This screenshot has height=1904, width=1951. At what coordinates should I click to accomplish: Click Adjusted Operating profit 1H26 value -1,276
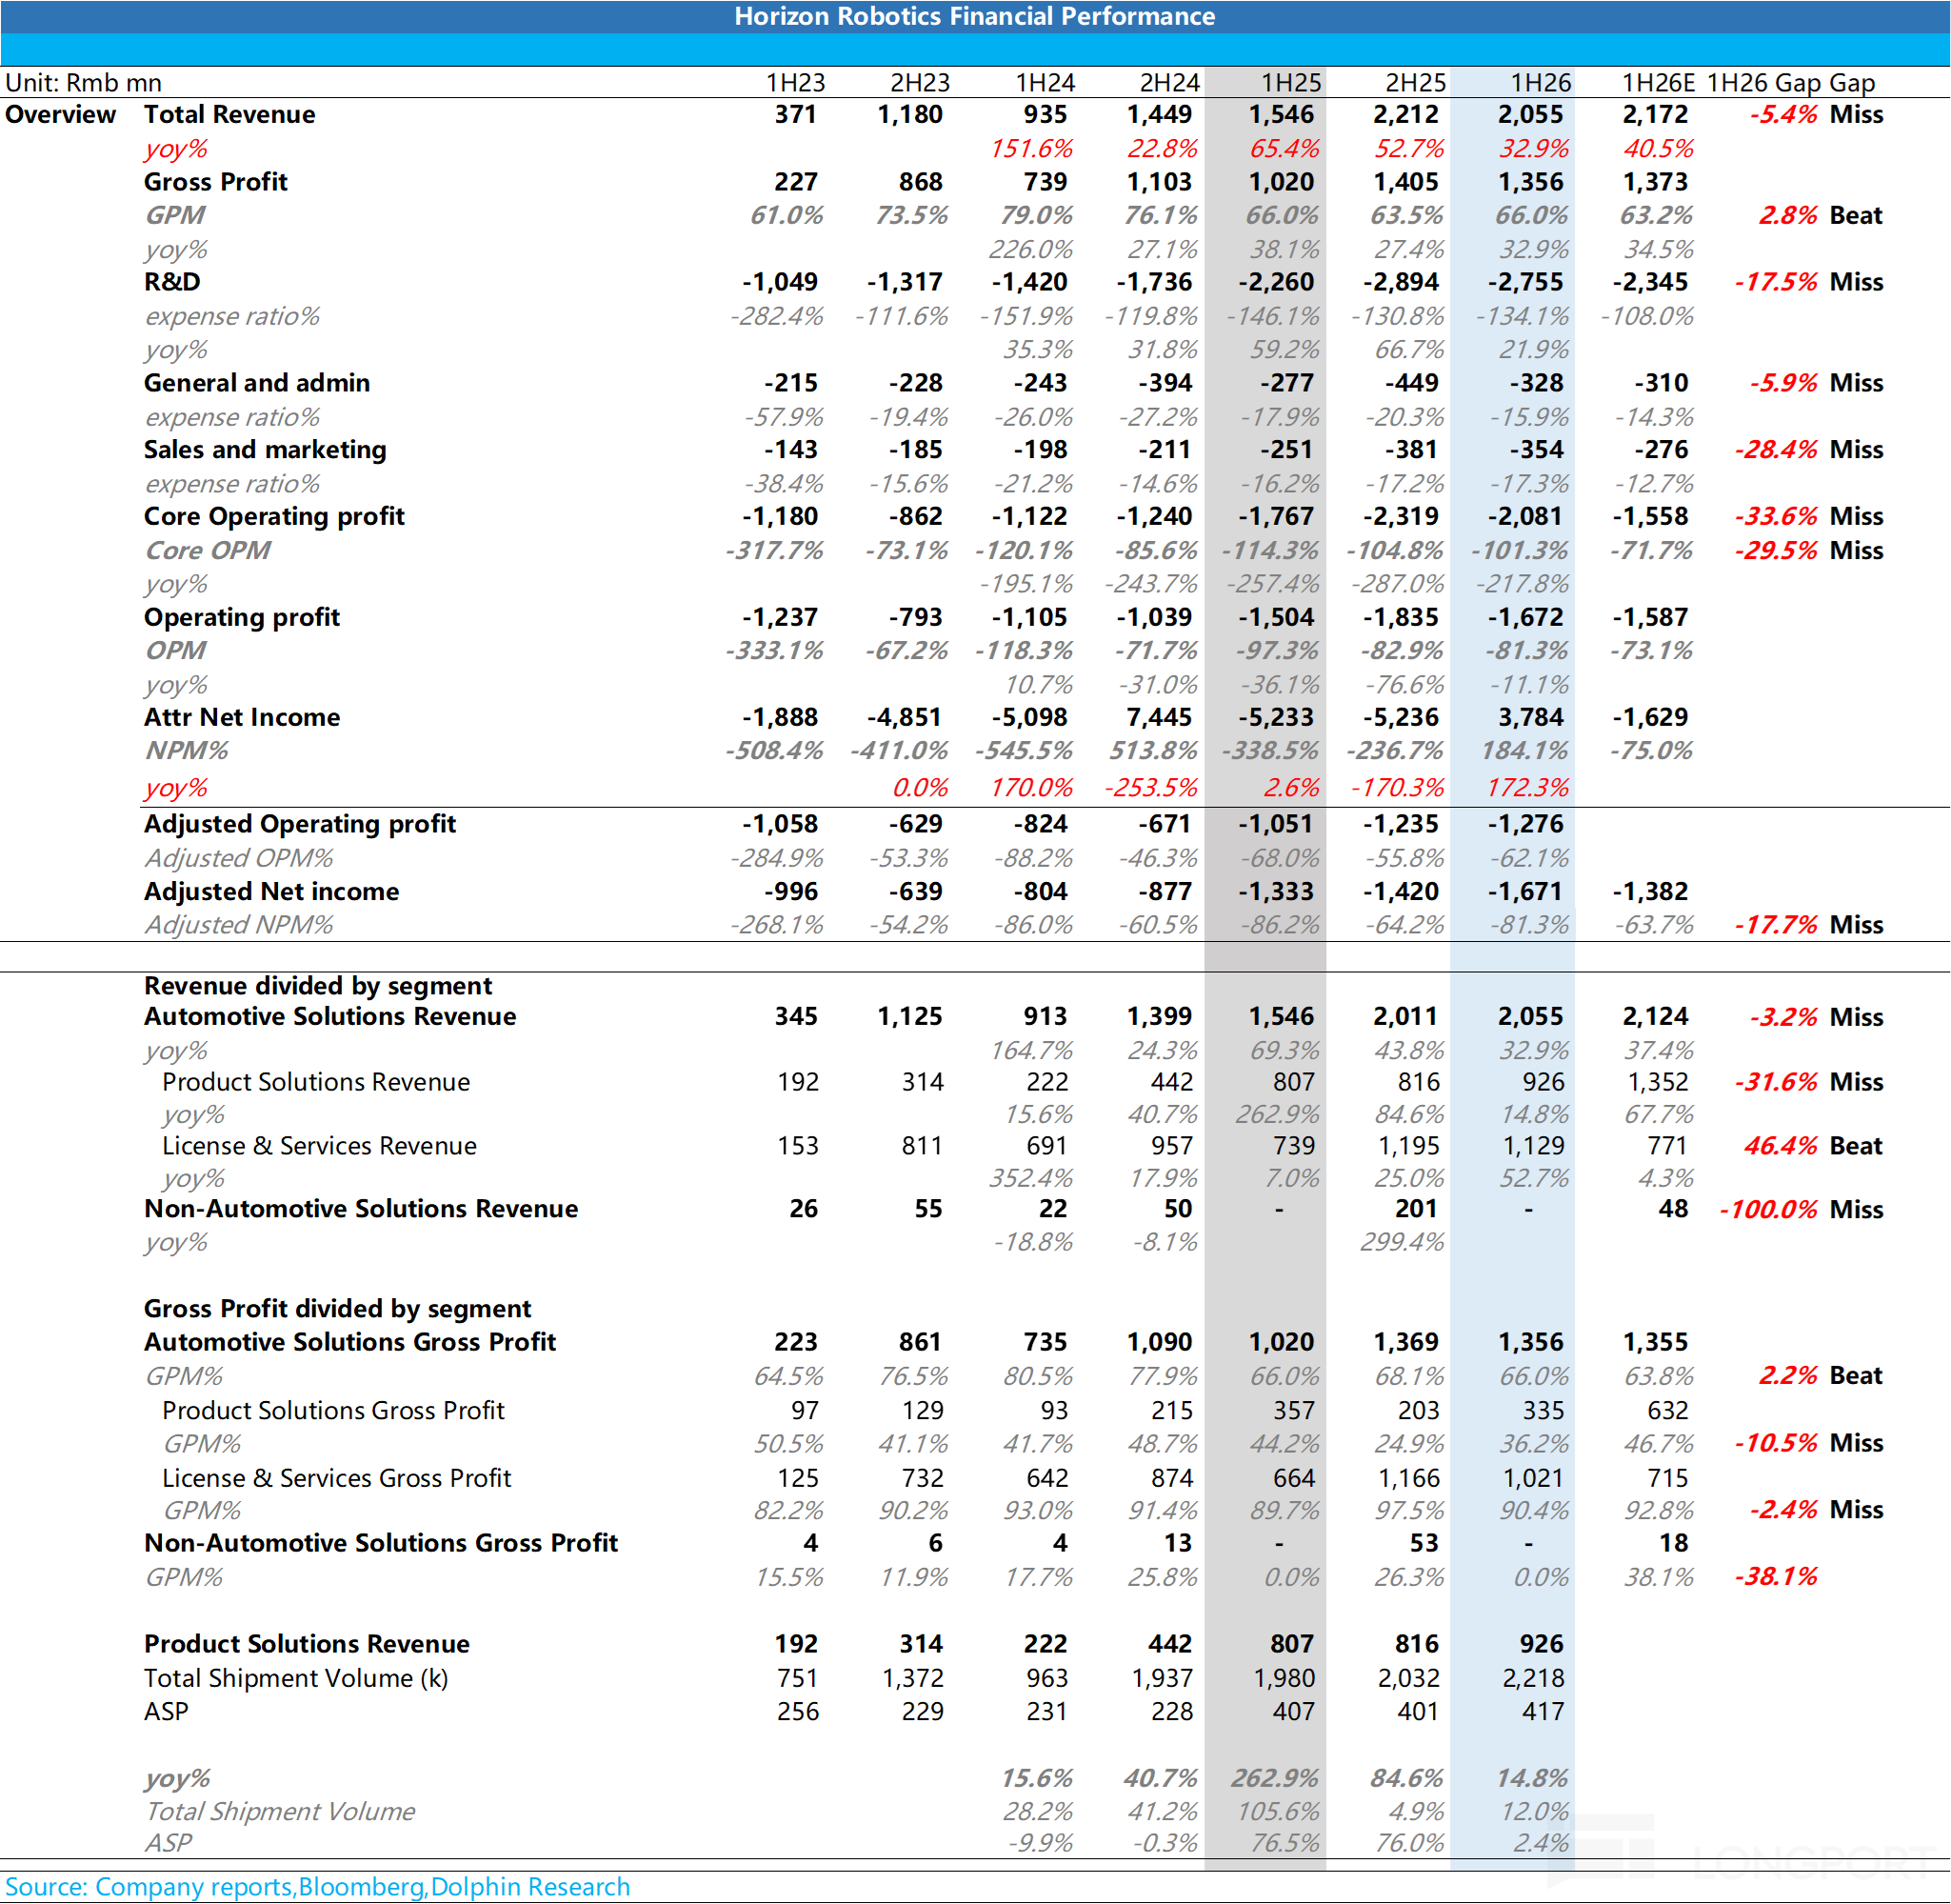coord(1526,824)
